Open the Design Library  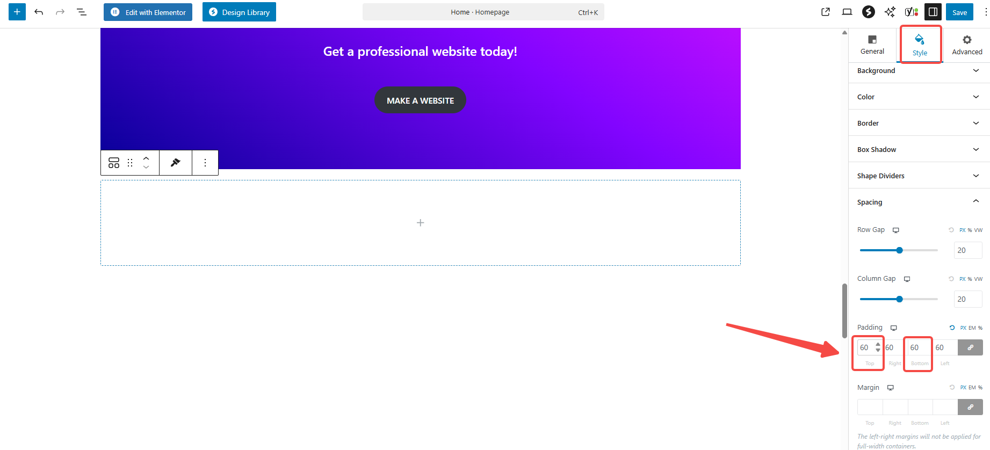239,12
